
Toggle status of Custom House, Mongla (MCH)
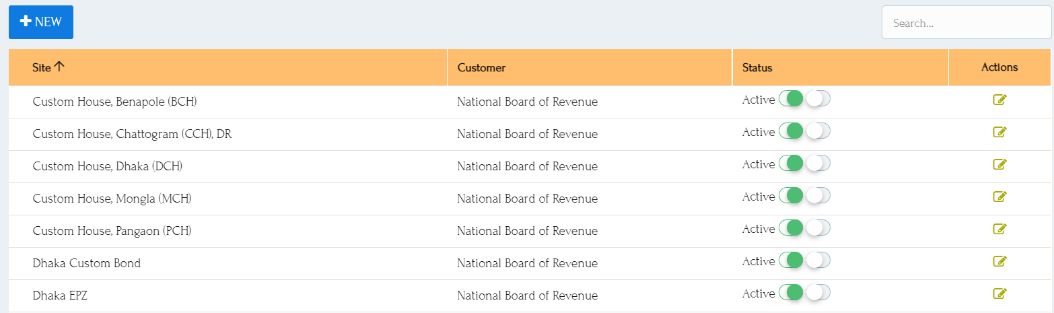coord(804,196)
